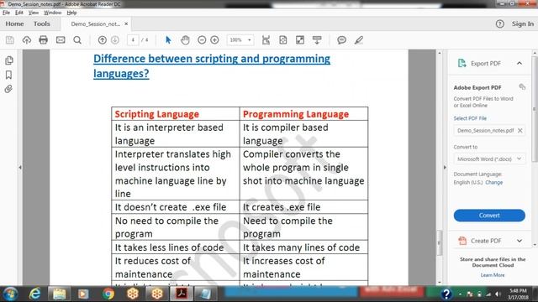Open File Explorer from taskbar

[x=60, y=294]
